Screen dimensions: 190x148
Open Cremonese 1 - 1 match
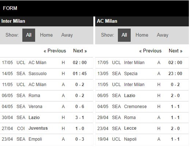tap(142, 107)
